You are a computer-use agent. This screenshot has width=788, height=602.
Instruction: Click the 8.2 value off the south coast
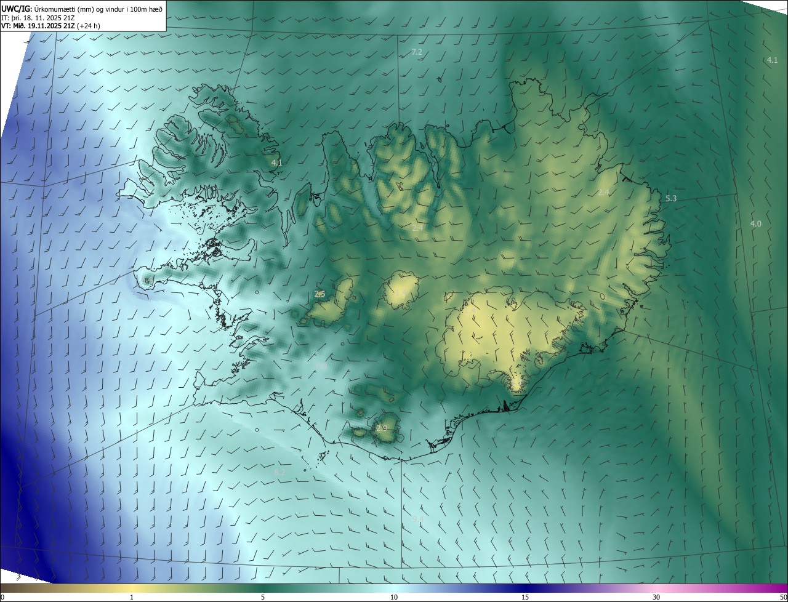pyautogui.click(x=279, y=472)
